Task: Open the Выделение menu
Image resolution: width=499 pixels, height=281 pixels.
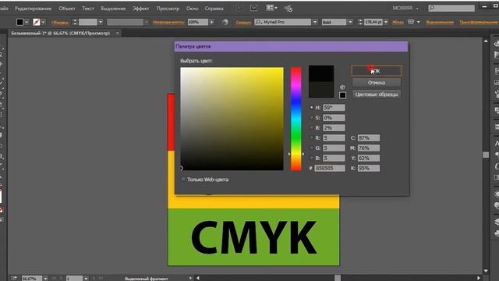Action: [113, 9]
